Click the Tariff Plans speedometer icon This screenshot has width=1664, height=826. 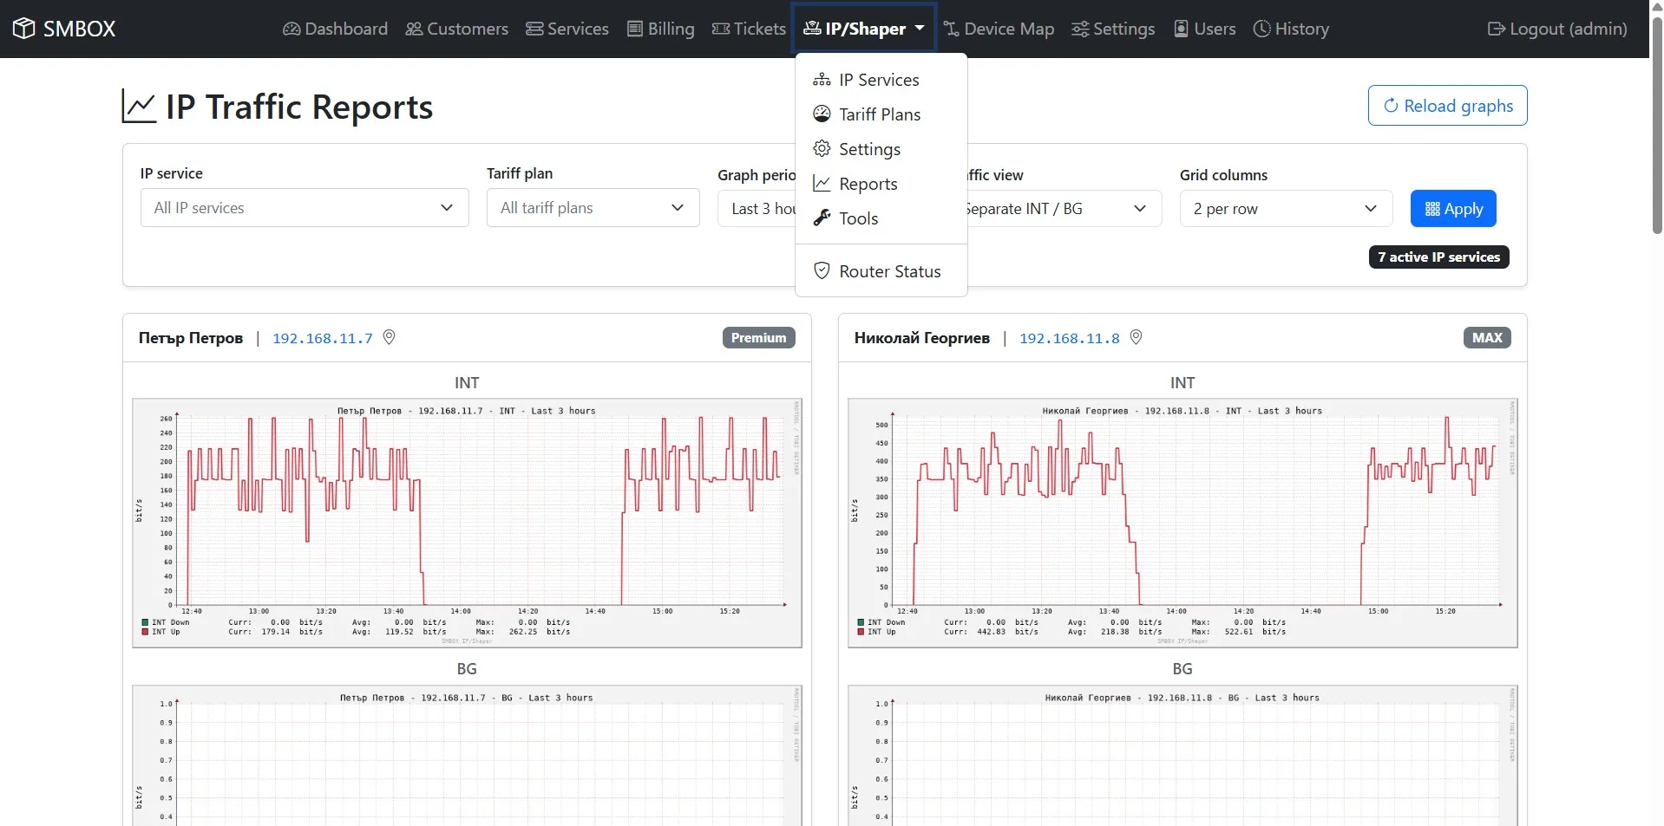point(822,114)
